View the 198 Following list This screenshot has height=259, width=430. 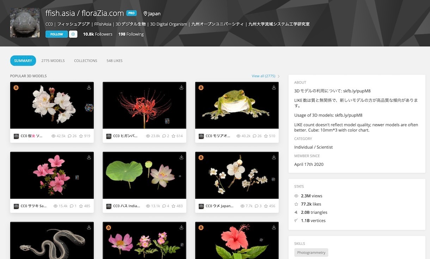pos(131,34)
